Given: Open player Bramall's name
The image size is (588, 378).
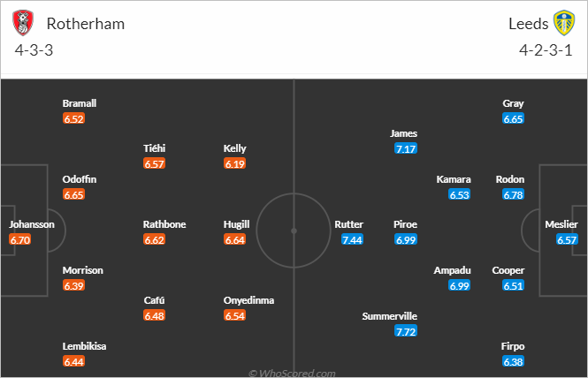Looking at the screenshot, I should 80,103.
